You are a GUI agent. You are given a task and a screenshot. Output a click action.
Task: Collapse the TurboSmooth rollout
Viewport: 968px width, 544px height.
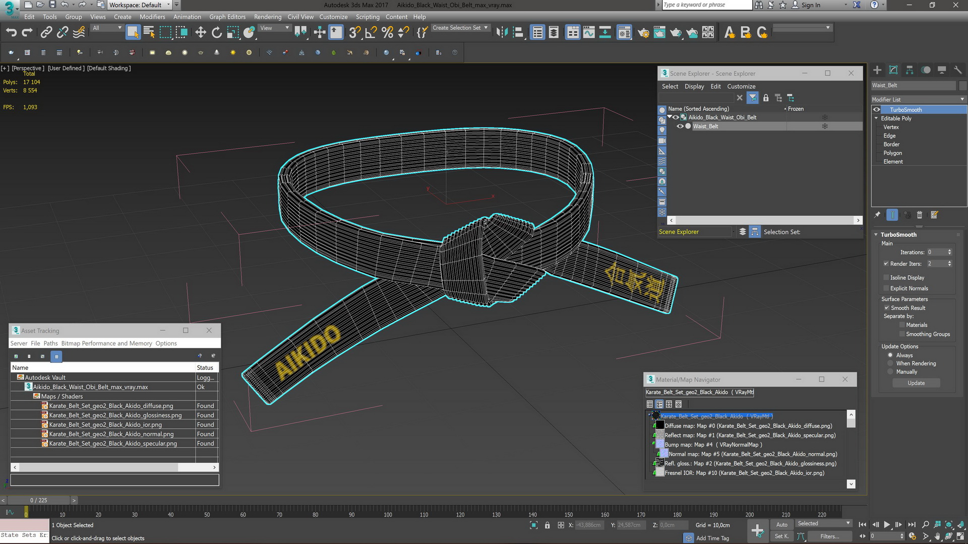tap(876, 235)
